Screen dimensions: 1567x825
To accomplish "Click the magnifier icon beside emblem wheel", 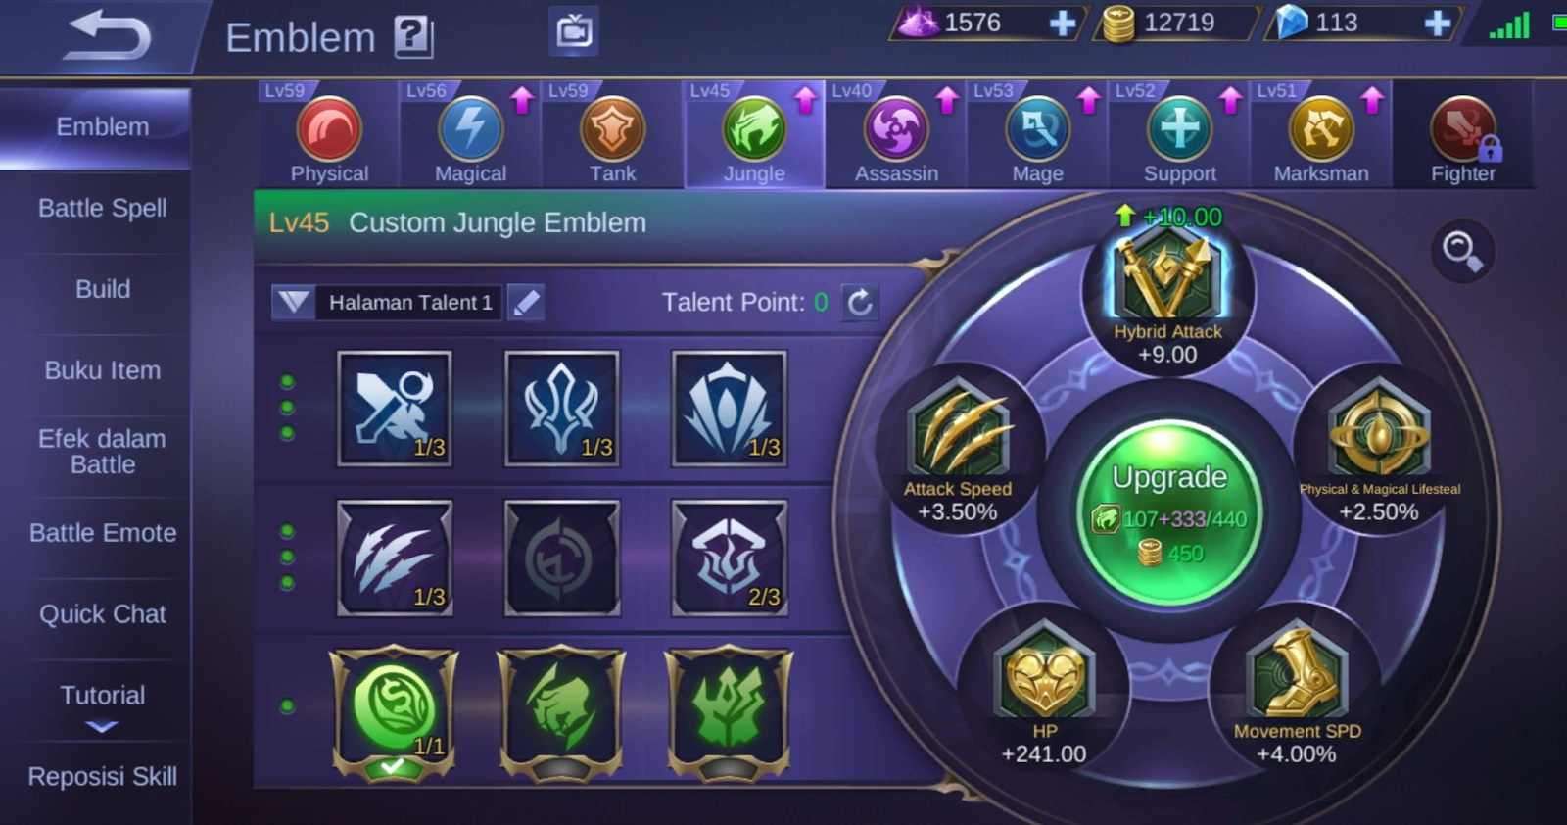I will [x=1462, y=251].
